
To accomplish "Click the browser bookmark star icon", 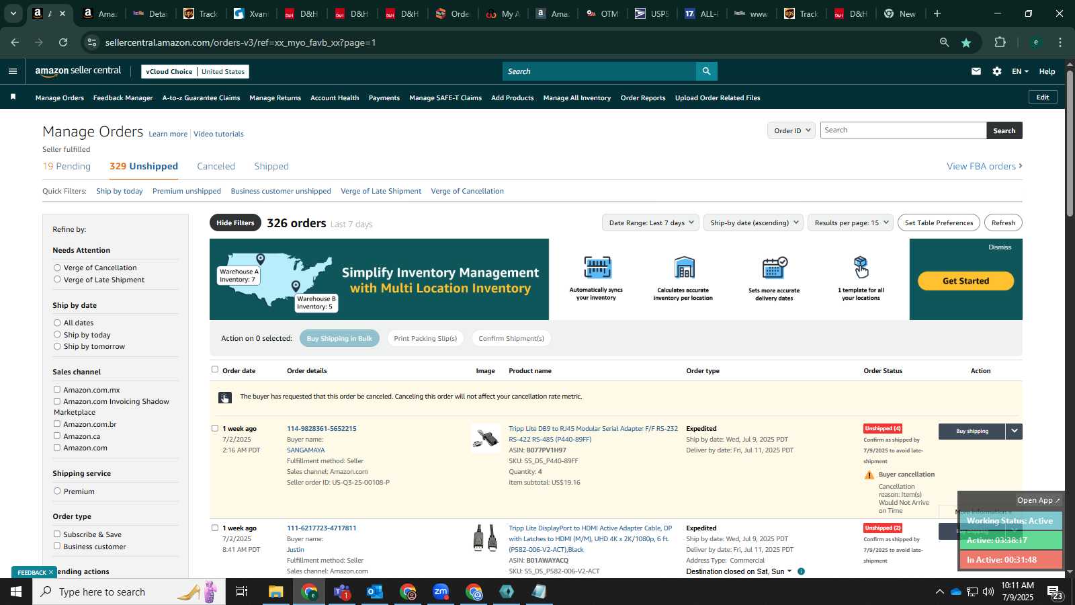I will [966, 42].
